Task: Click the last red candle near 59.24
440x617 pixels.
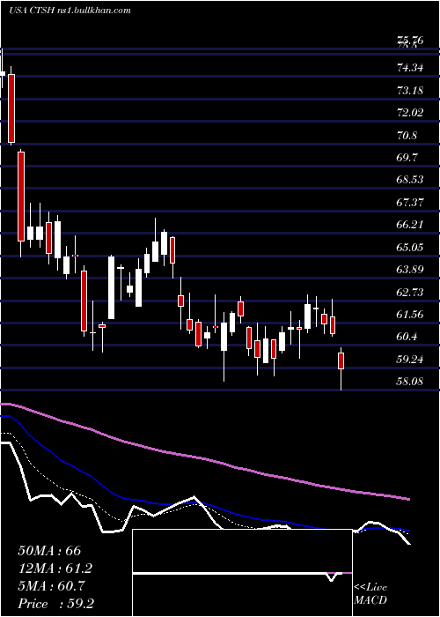Action: pos(341,361)
